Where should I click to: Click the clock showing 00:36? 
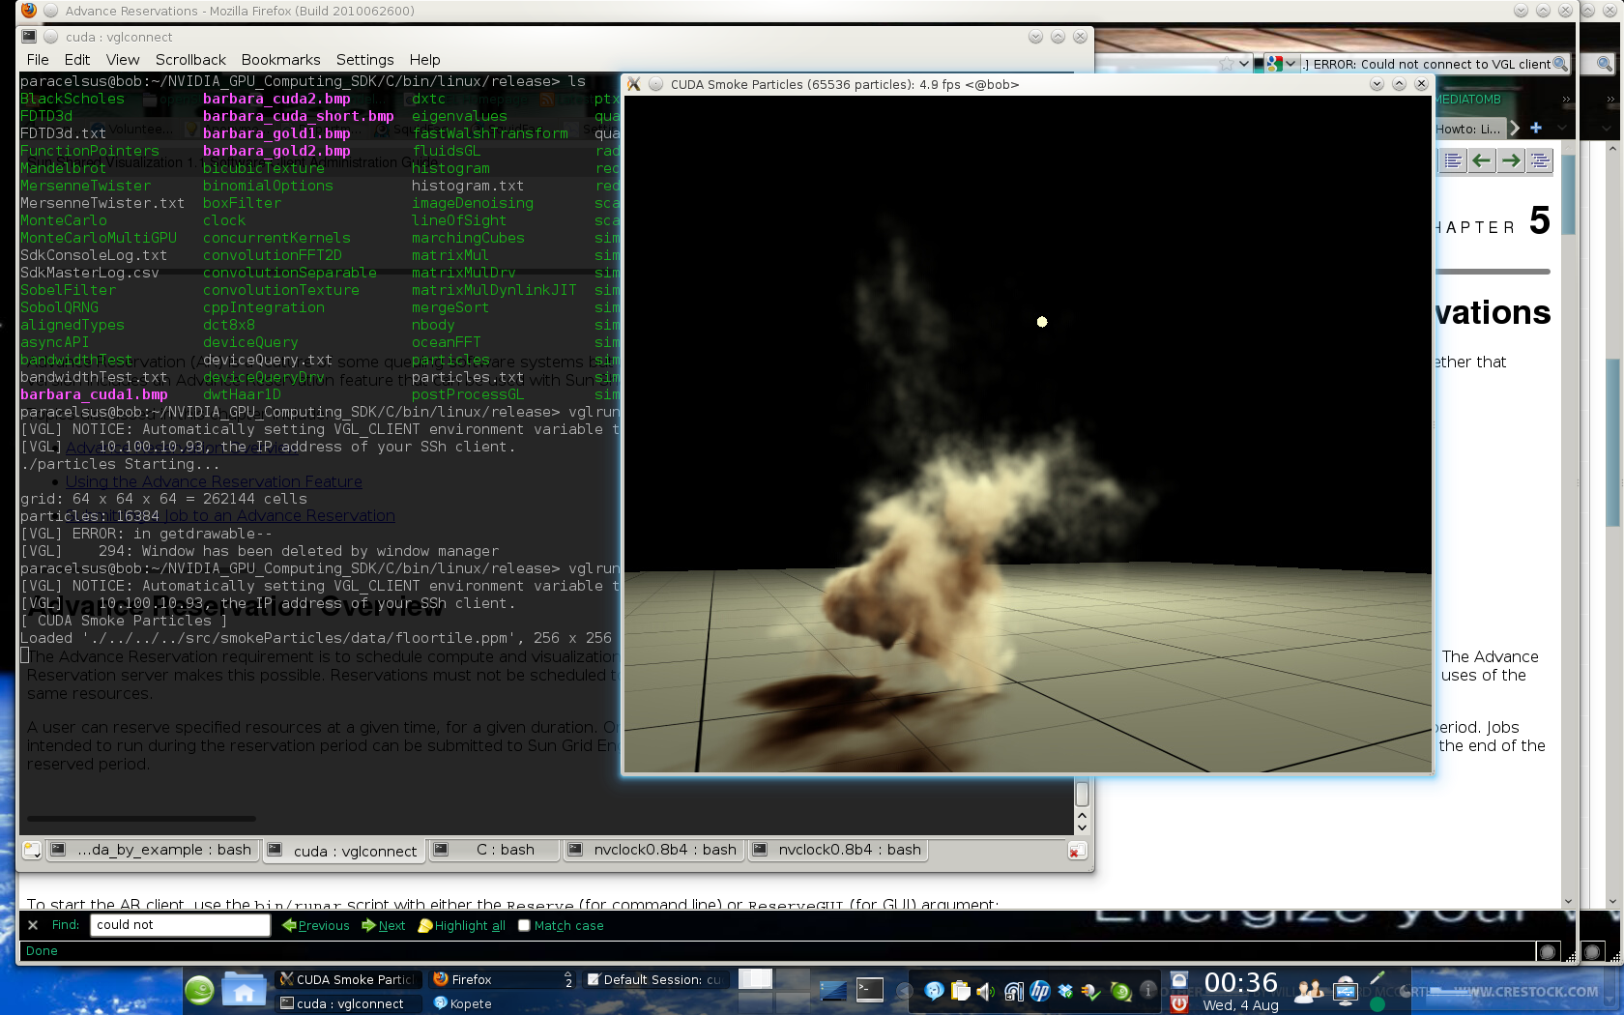coord(1240,982)
